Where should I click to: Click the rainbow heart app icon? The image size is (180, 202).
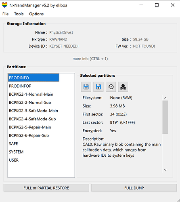[x=4, y=5]
